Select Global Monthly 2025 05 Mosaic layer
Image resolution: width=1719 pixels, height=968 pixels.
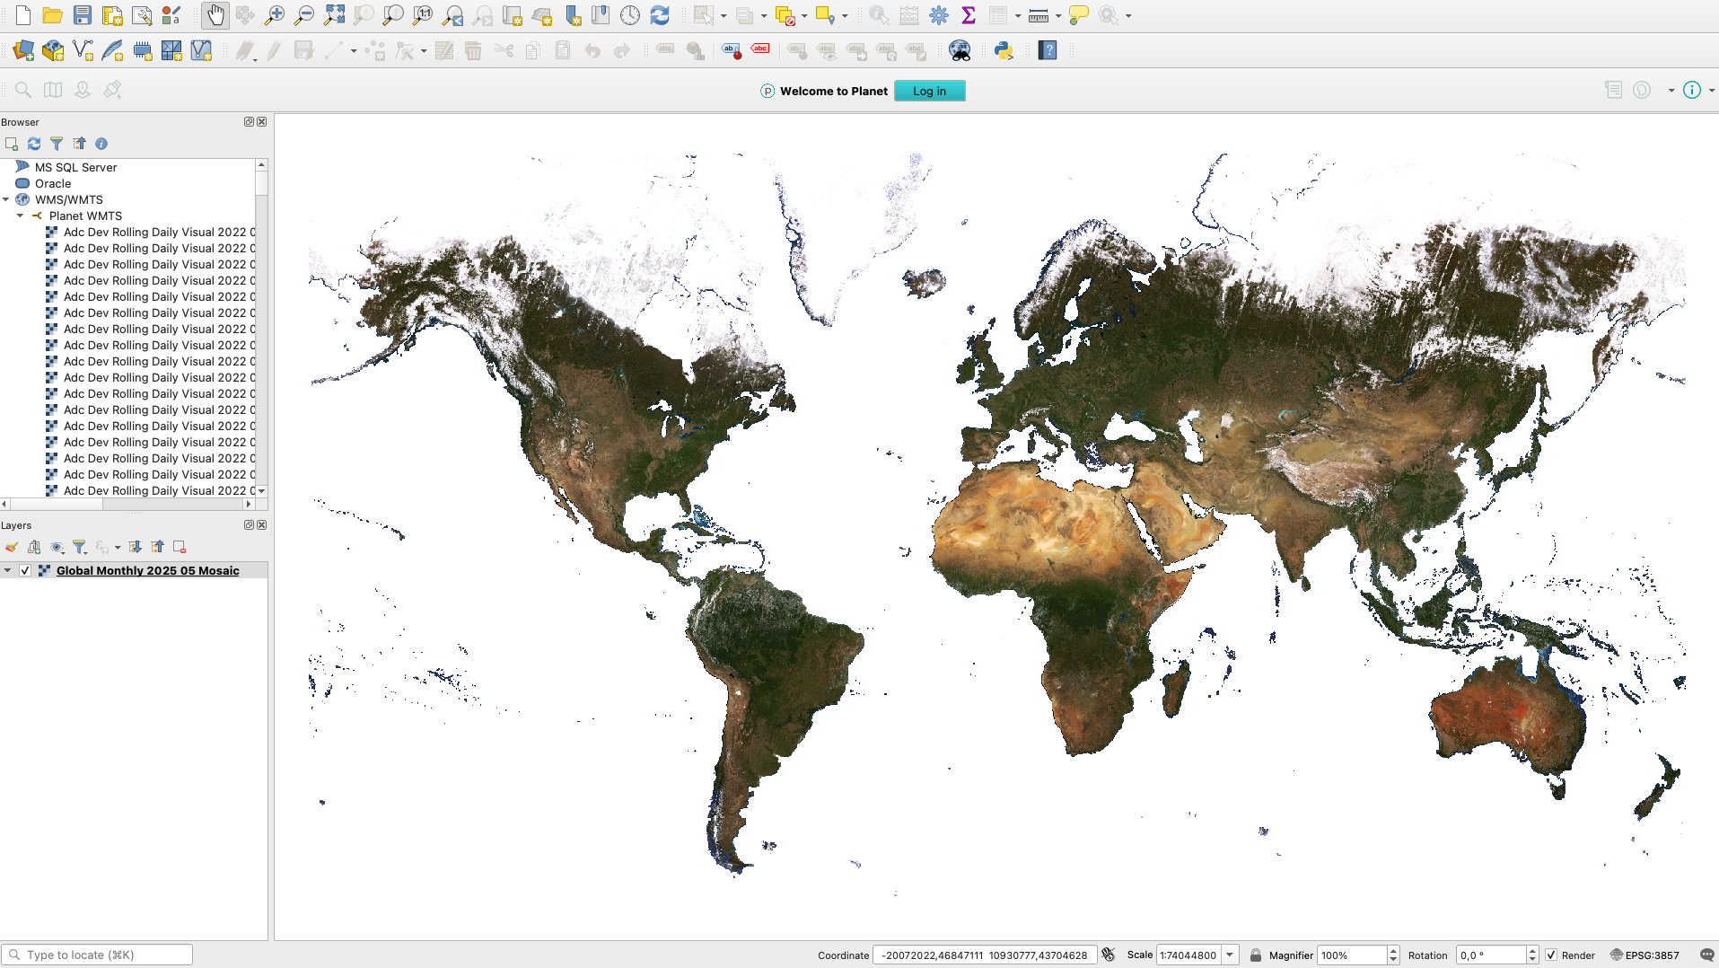pyautogui.click(x=148, y=570)
